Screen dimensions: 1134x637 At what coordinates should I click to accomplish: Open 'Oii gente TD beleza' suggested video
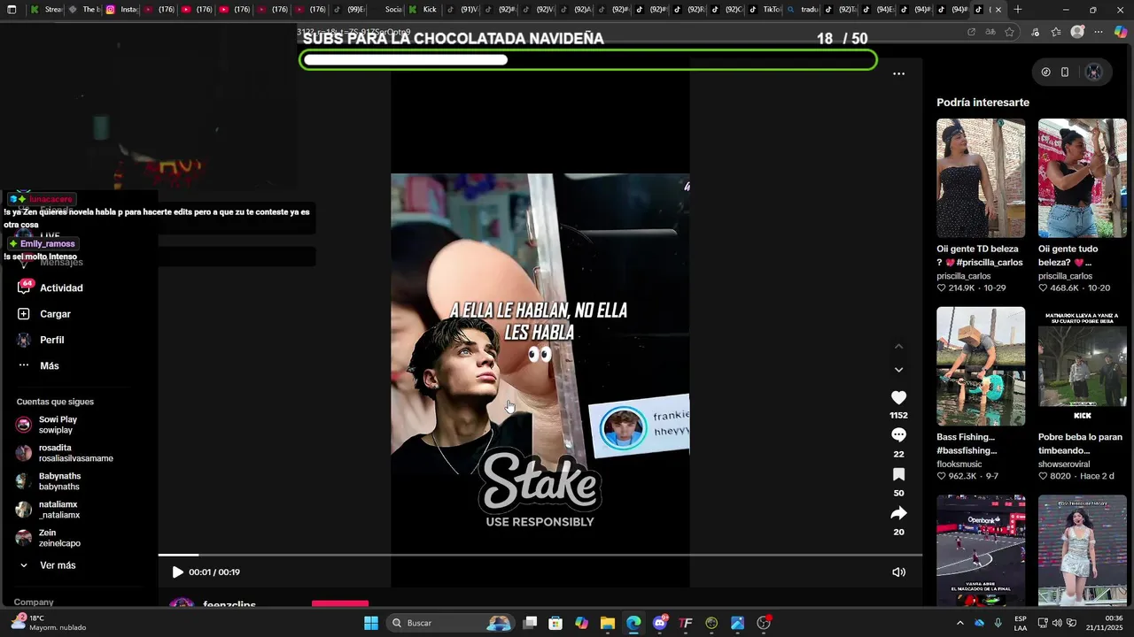click(981, 179)
